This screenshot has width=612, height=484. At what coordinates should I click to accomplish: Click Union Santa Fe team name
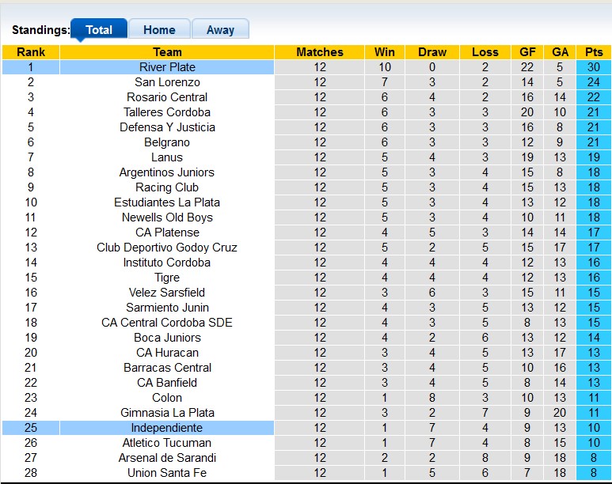pyautogui.click(x=167, y=473)
